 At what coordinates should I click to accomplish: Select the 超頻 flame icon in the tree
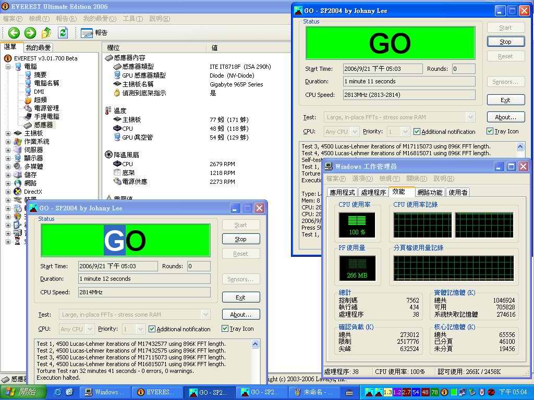click(x=28, y=100)
